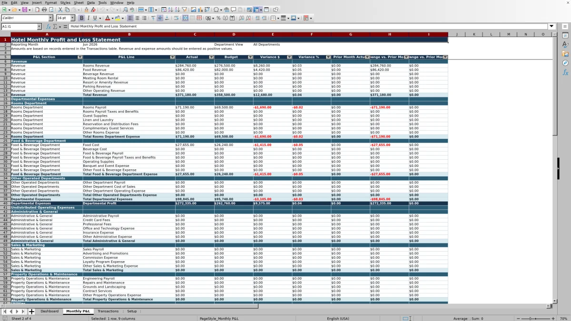Toggle Center Horizontally alignment

tap(137, 18)
